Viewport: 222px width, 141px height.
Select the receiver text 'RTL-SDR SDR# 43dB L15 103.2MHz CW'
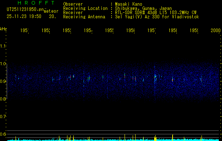[156, 13]
